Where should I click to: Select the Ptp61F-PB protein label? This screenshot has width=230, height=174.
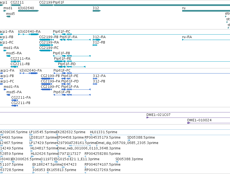[x=62, y=92]
